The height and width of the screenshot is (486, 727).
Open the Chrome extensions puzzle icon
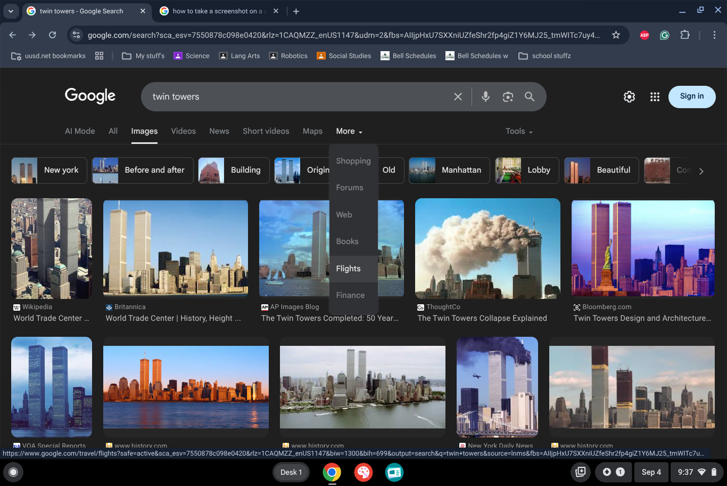click(685, 35)
